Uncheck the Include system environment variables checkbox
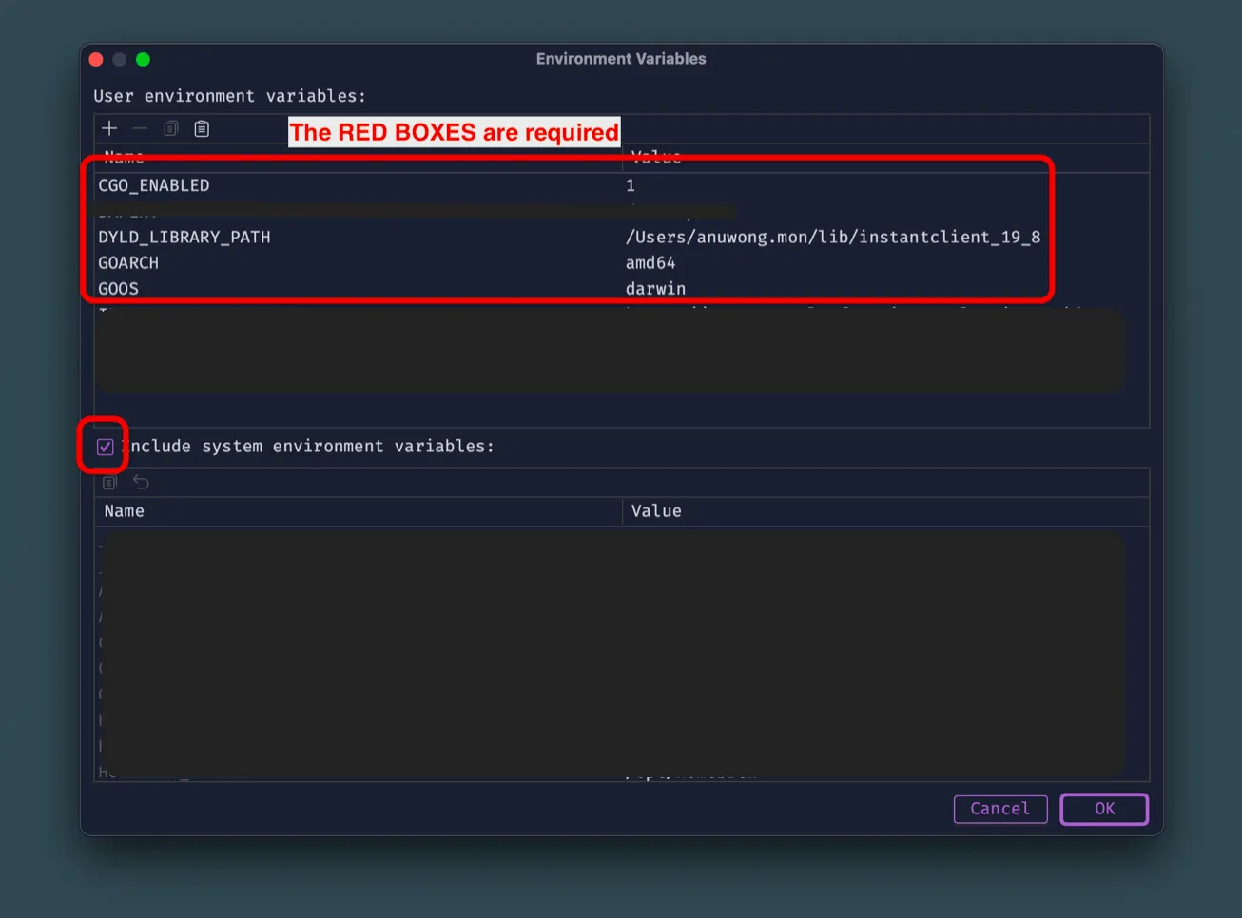The image size is (1242, 918). (x=106, y=447)
